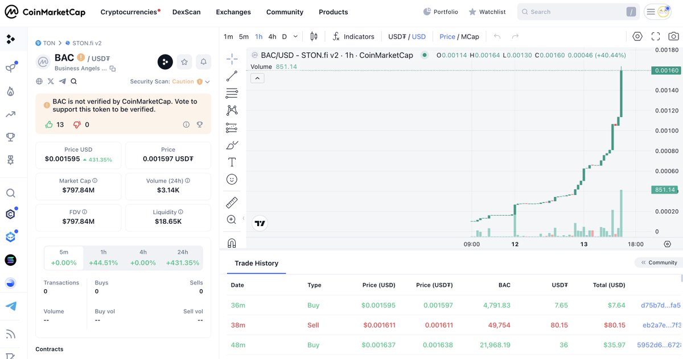Viewport: 683px width, 359px height.
Task: Open the CoinMarketCap home logo
Action: 45,11
